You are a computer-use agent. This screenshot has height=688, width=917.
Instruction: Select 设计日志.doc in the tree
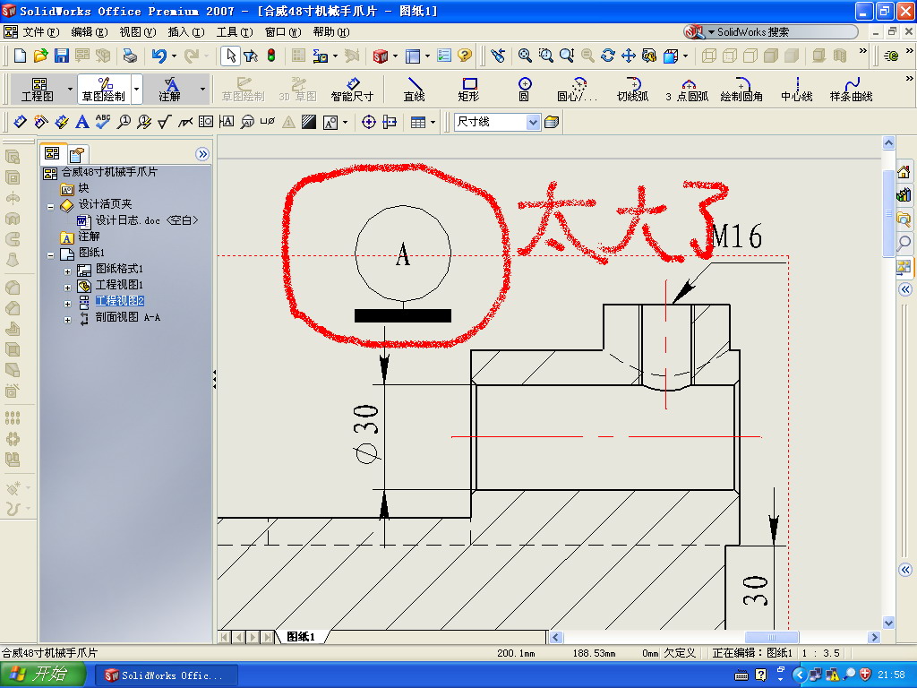point(147,220)
